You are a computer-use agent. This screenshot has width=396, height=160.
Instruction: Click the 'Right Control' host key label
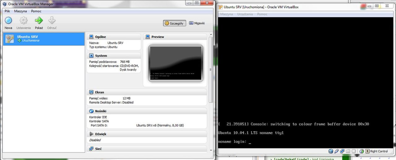[379, 151]
